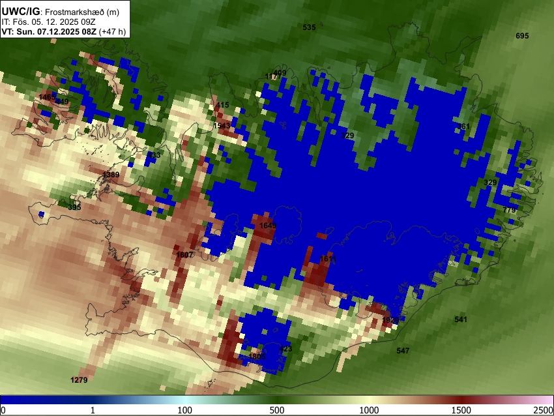Click the map value 779

(x=509, y=210)
